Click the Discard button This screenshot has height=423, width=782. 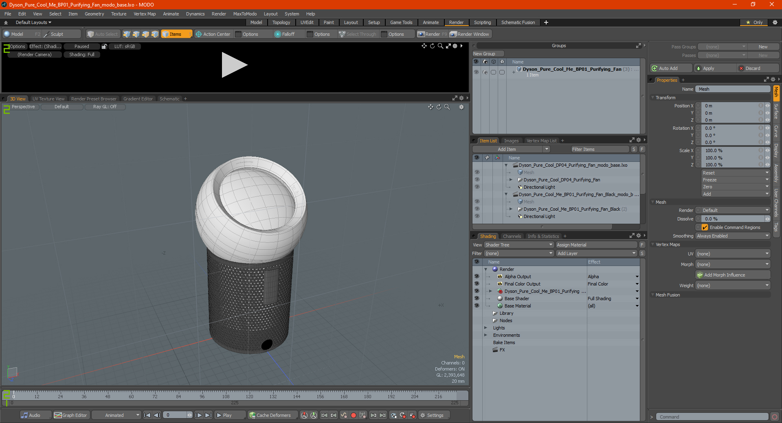coord(758,68)
